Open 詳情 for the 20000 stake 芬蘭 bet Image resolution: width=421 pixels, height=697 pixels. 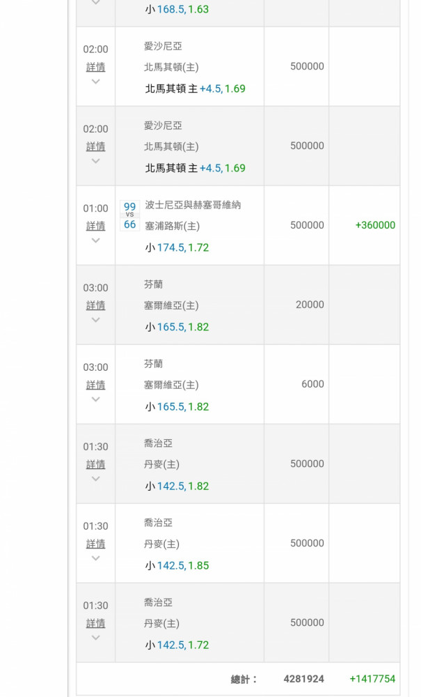(x=95, y=305)
